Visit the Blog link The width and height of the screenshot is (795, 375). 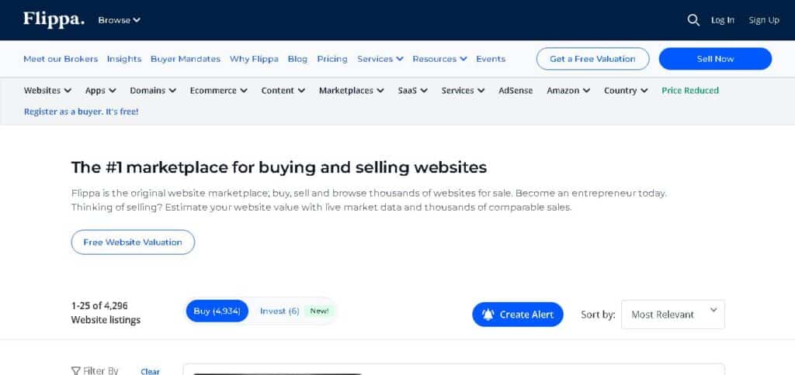(297, 59)
